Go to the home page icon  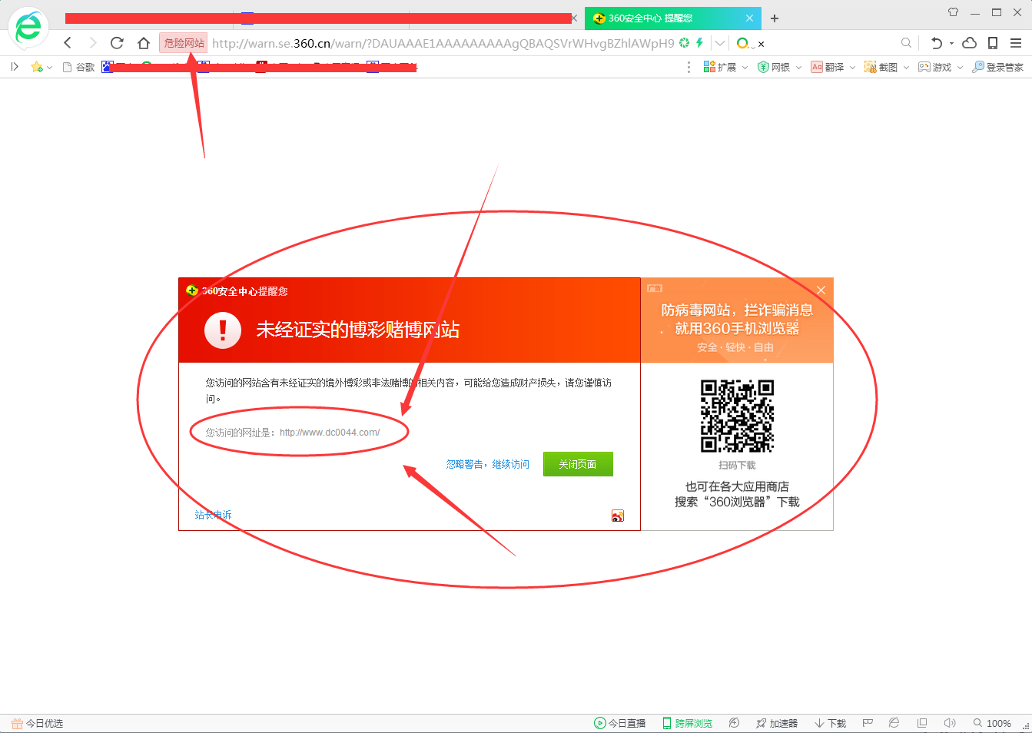point(144,43)
